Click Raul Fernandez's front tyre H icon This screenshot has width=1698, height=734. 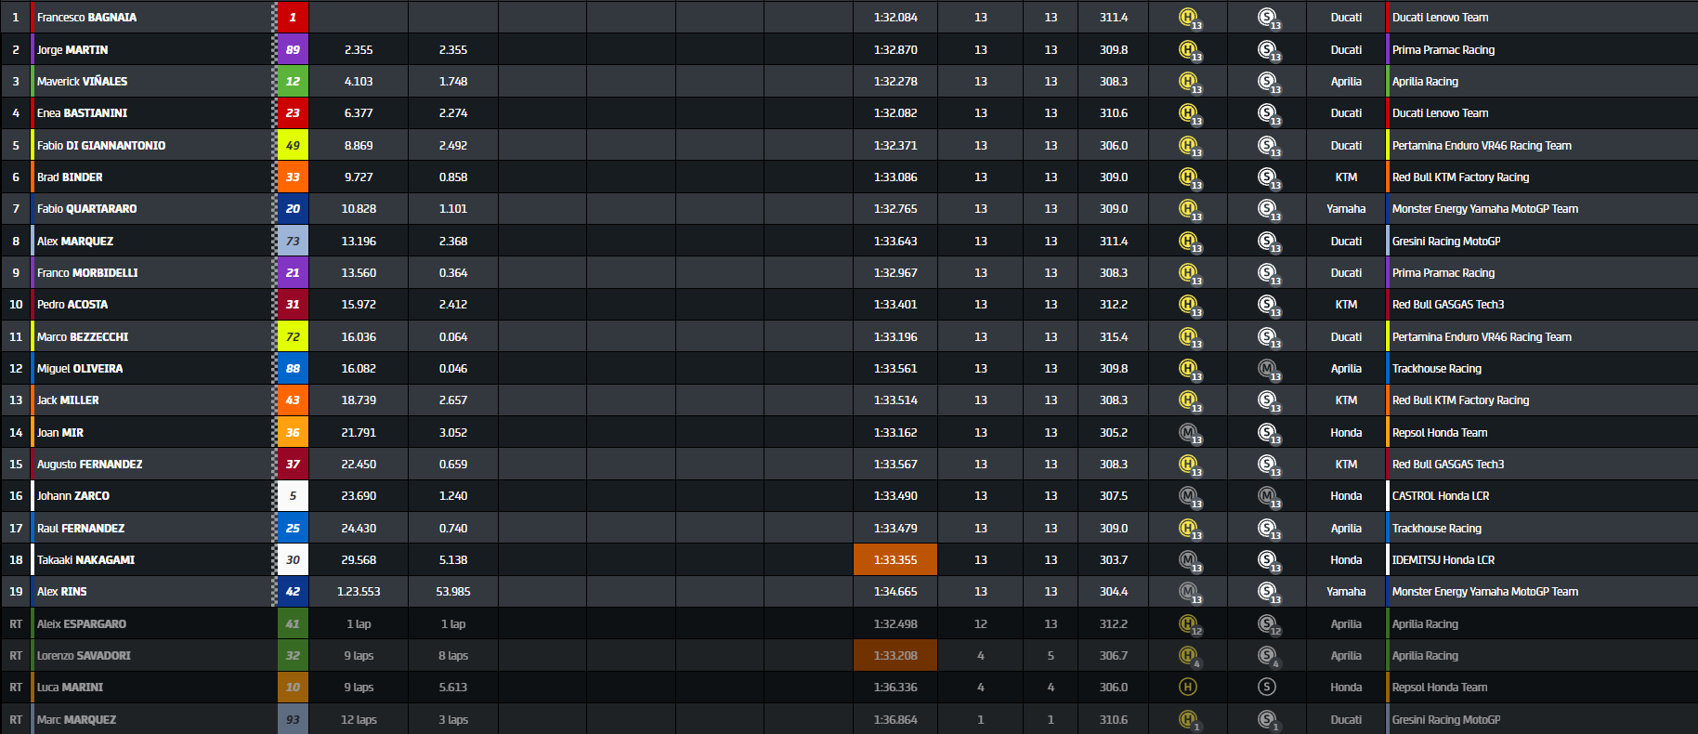1188,529
